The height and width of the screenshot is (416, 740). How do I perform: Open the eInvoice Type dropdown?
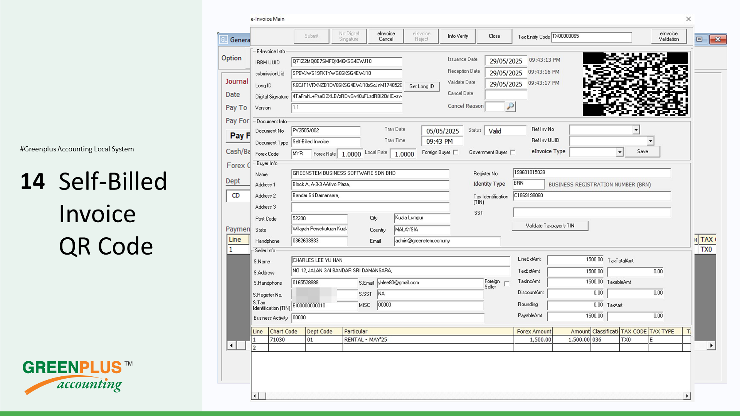coord(620,152)
